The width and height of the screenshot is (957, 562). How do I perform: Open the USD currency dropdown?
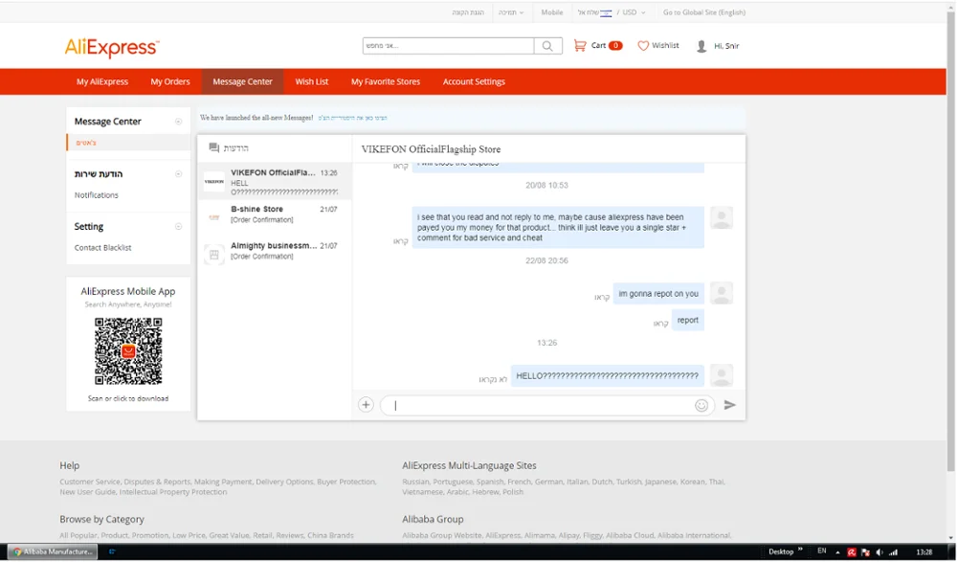[634, 12]
